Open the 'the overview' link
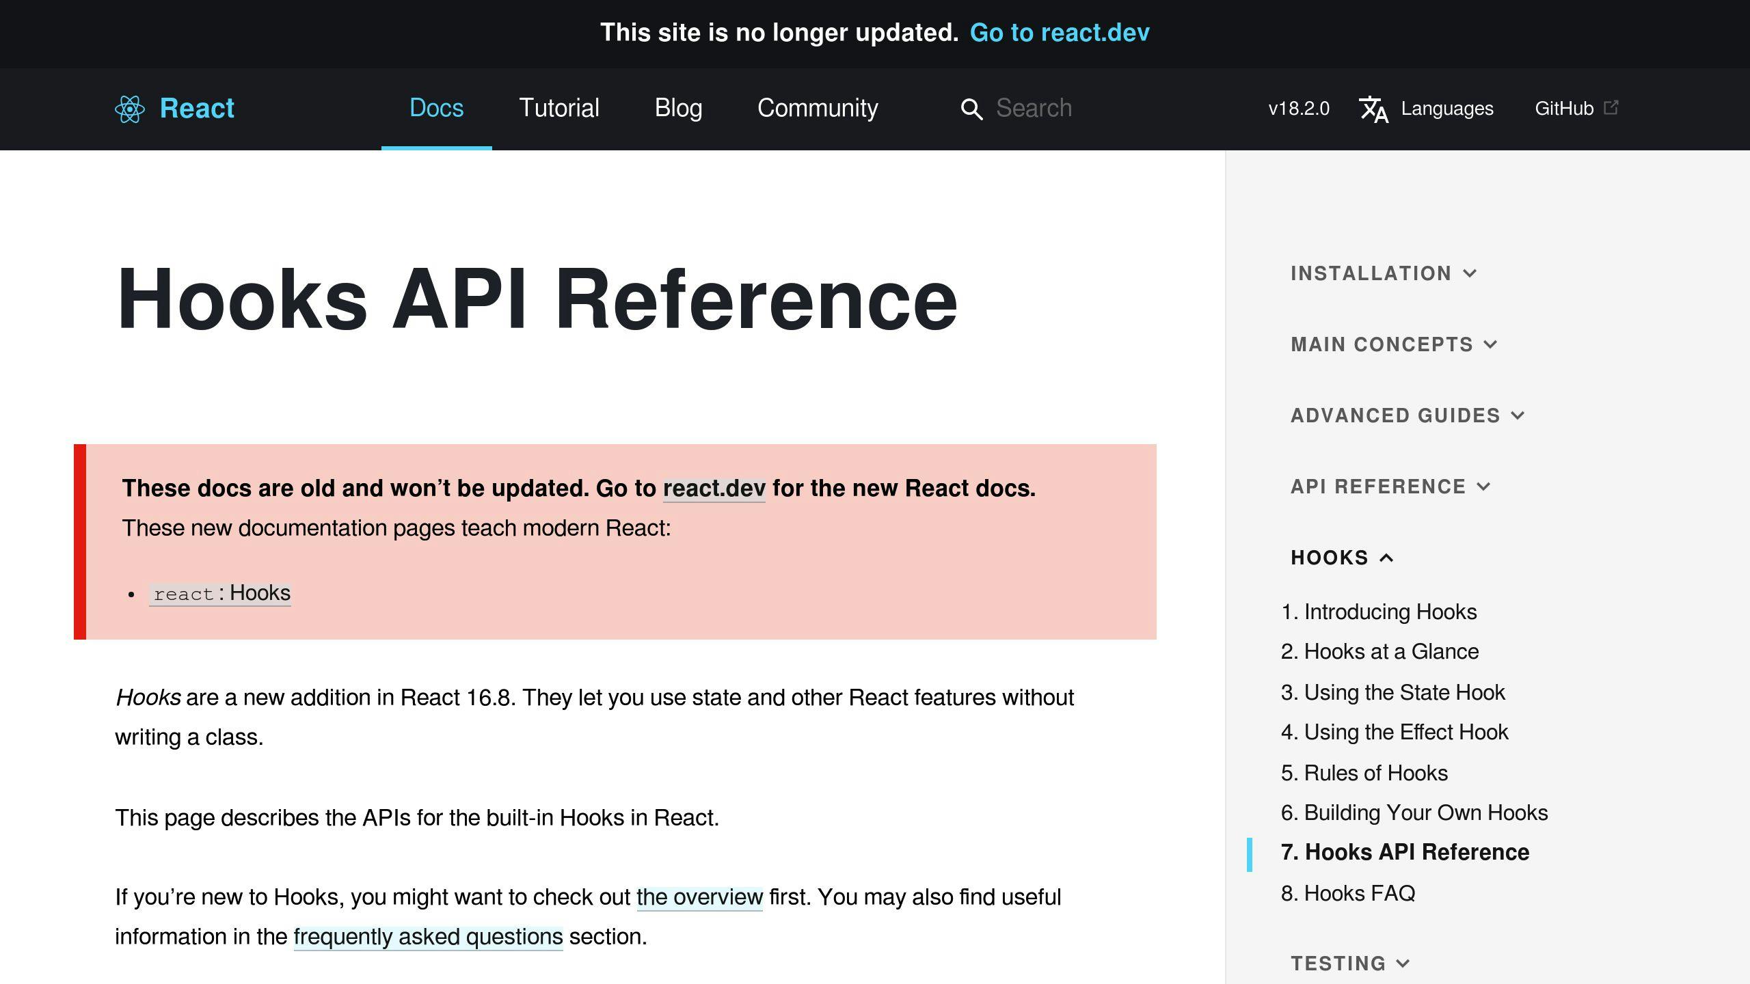The image size is (1750, 984). pyautogui.click(x=699, y=897)
